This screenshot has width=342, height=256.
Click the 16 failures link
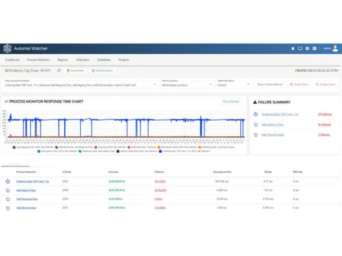point(324,124)
